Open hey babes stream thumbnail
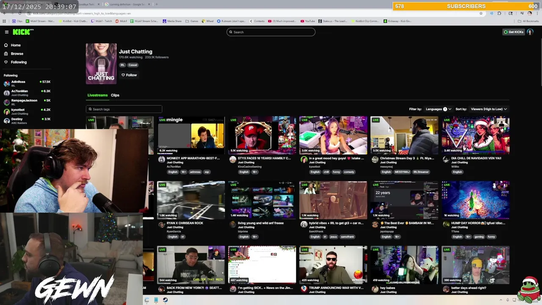Viewport: 542px width, 305px height. (x=404, y=265)
